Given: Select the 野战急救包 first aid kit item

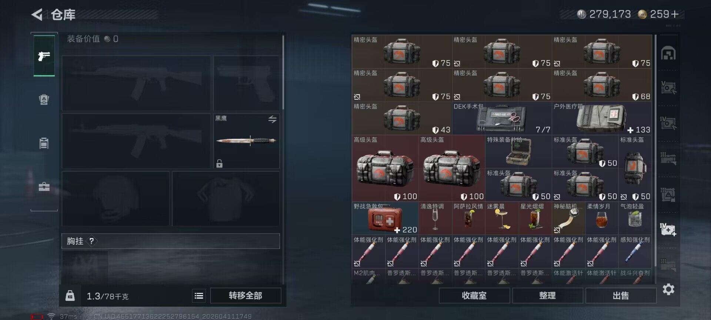Looking at the screenshot, I should 385,219.
